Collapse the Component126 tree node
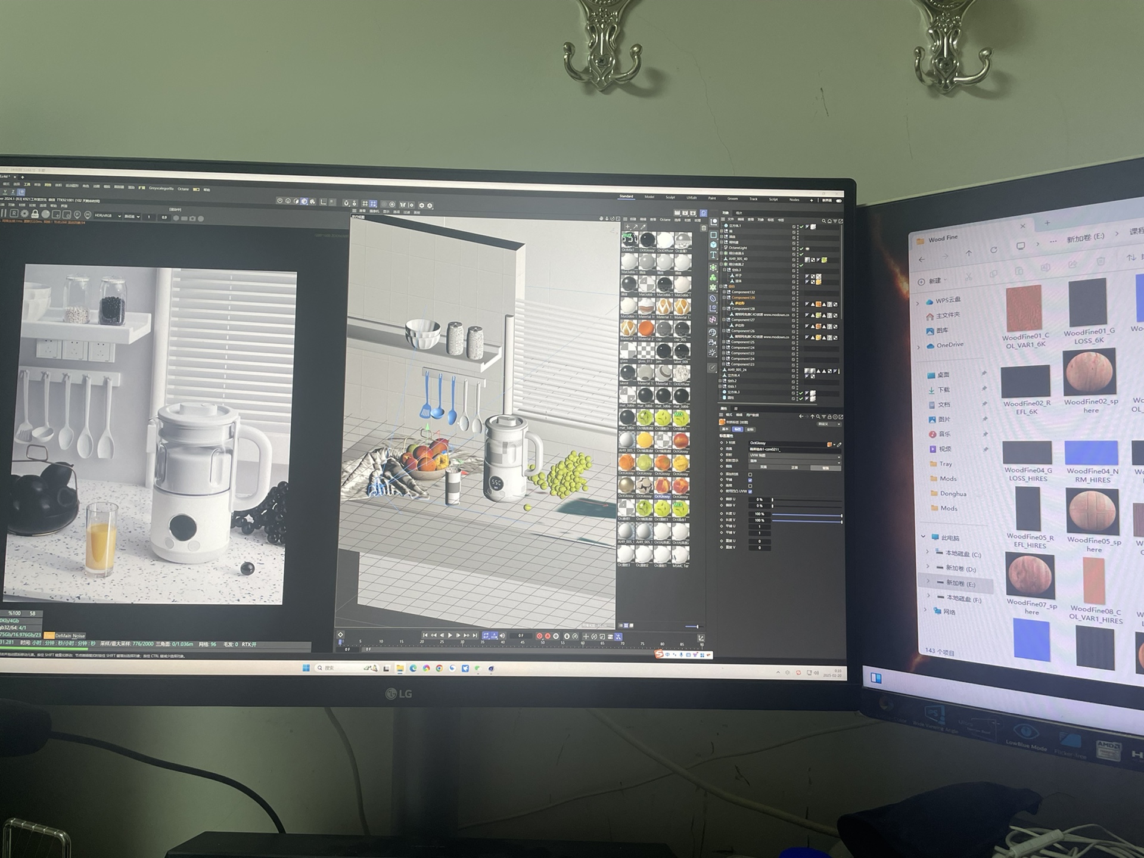Image resolution: width=1144 pixels, height=858 pixels. [x=723, y=331]
